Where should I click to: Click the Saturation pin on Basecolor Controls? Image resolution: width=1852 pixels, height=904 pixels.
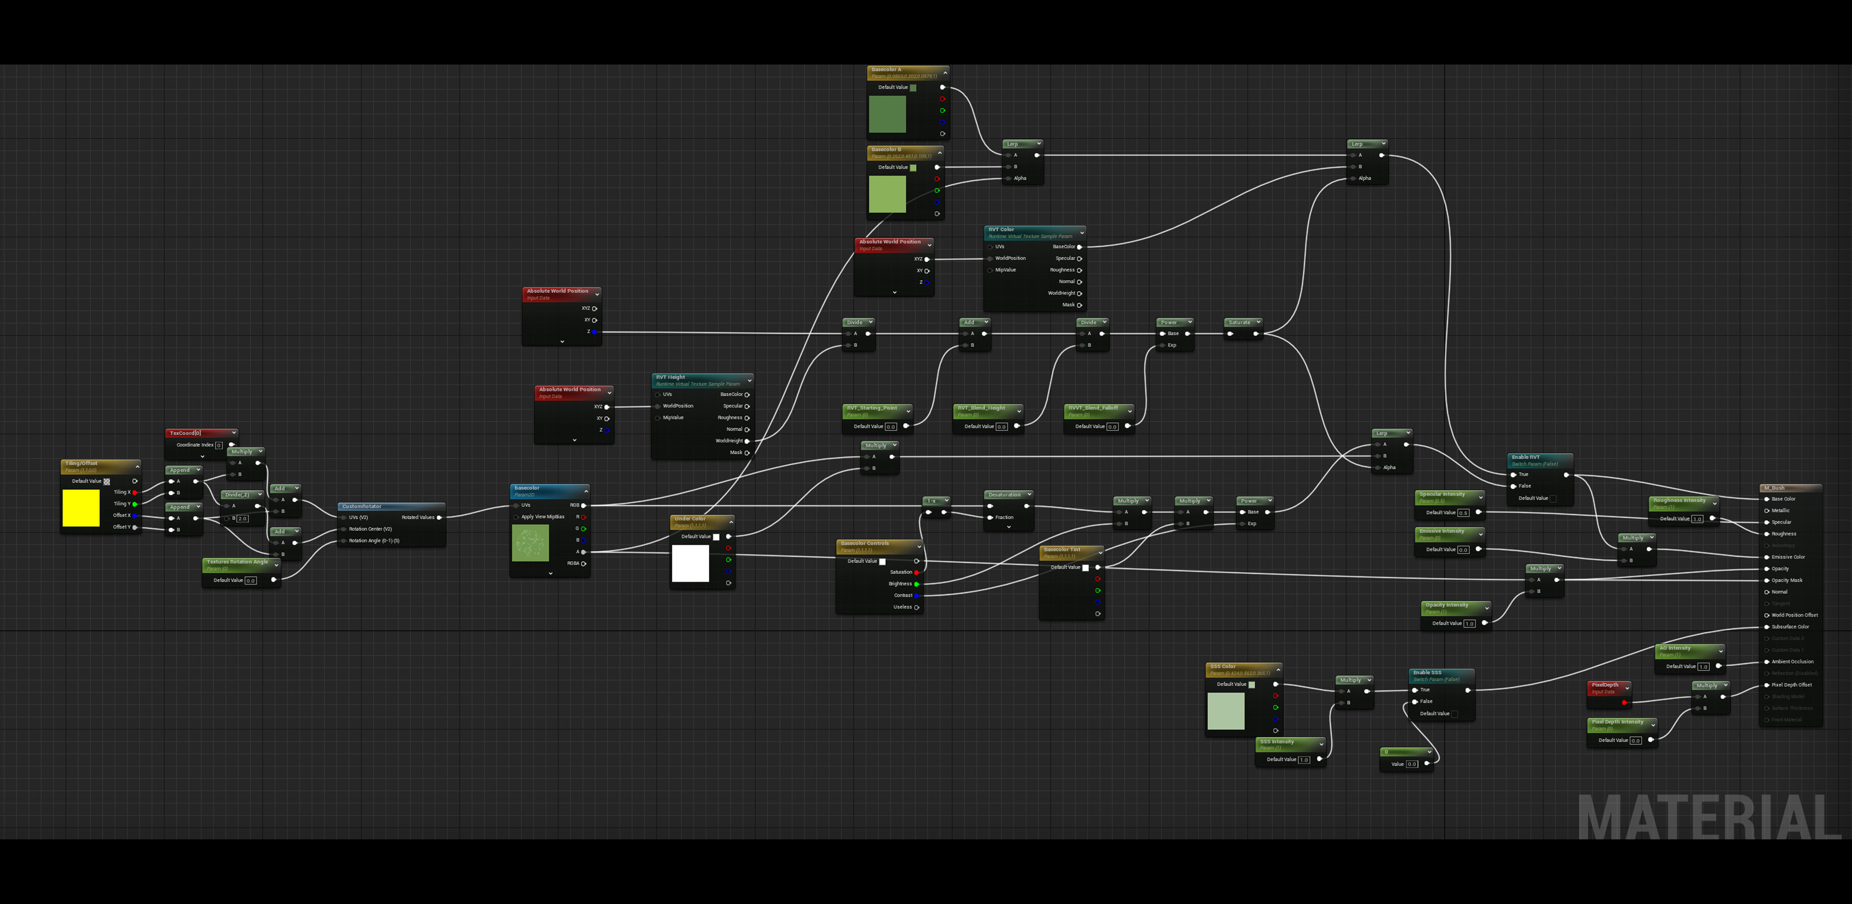point(917,573)
